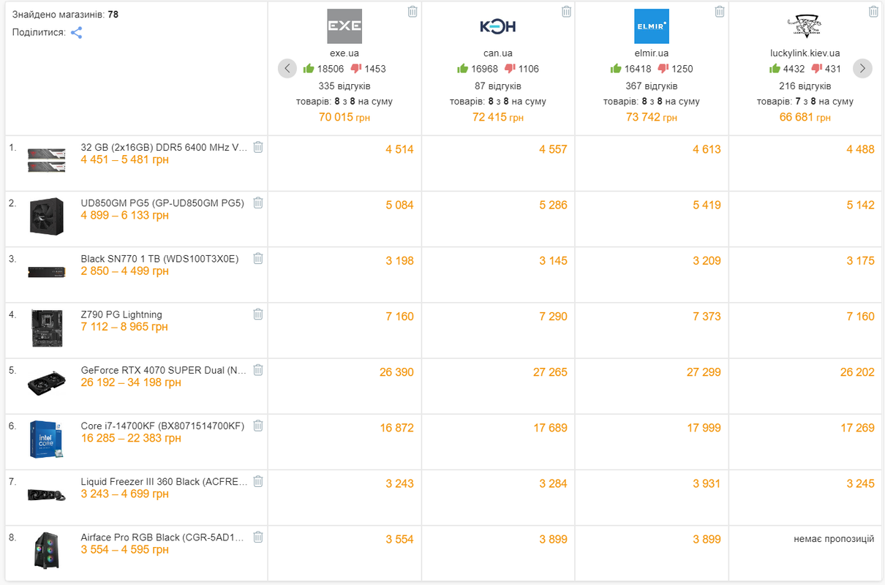This screenshot has height=585, width=885.
Task: Open the elmir.ua store link
Action: [x=652, y=53]
